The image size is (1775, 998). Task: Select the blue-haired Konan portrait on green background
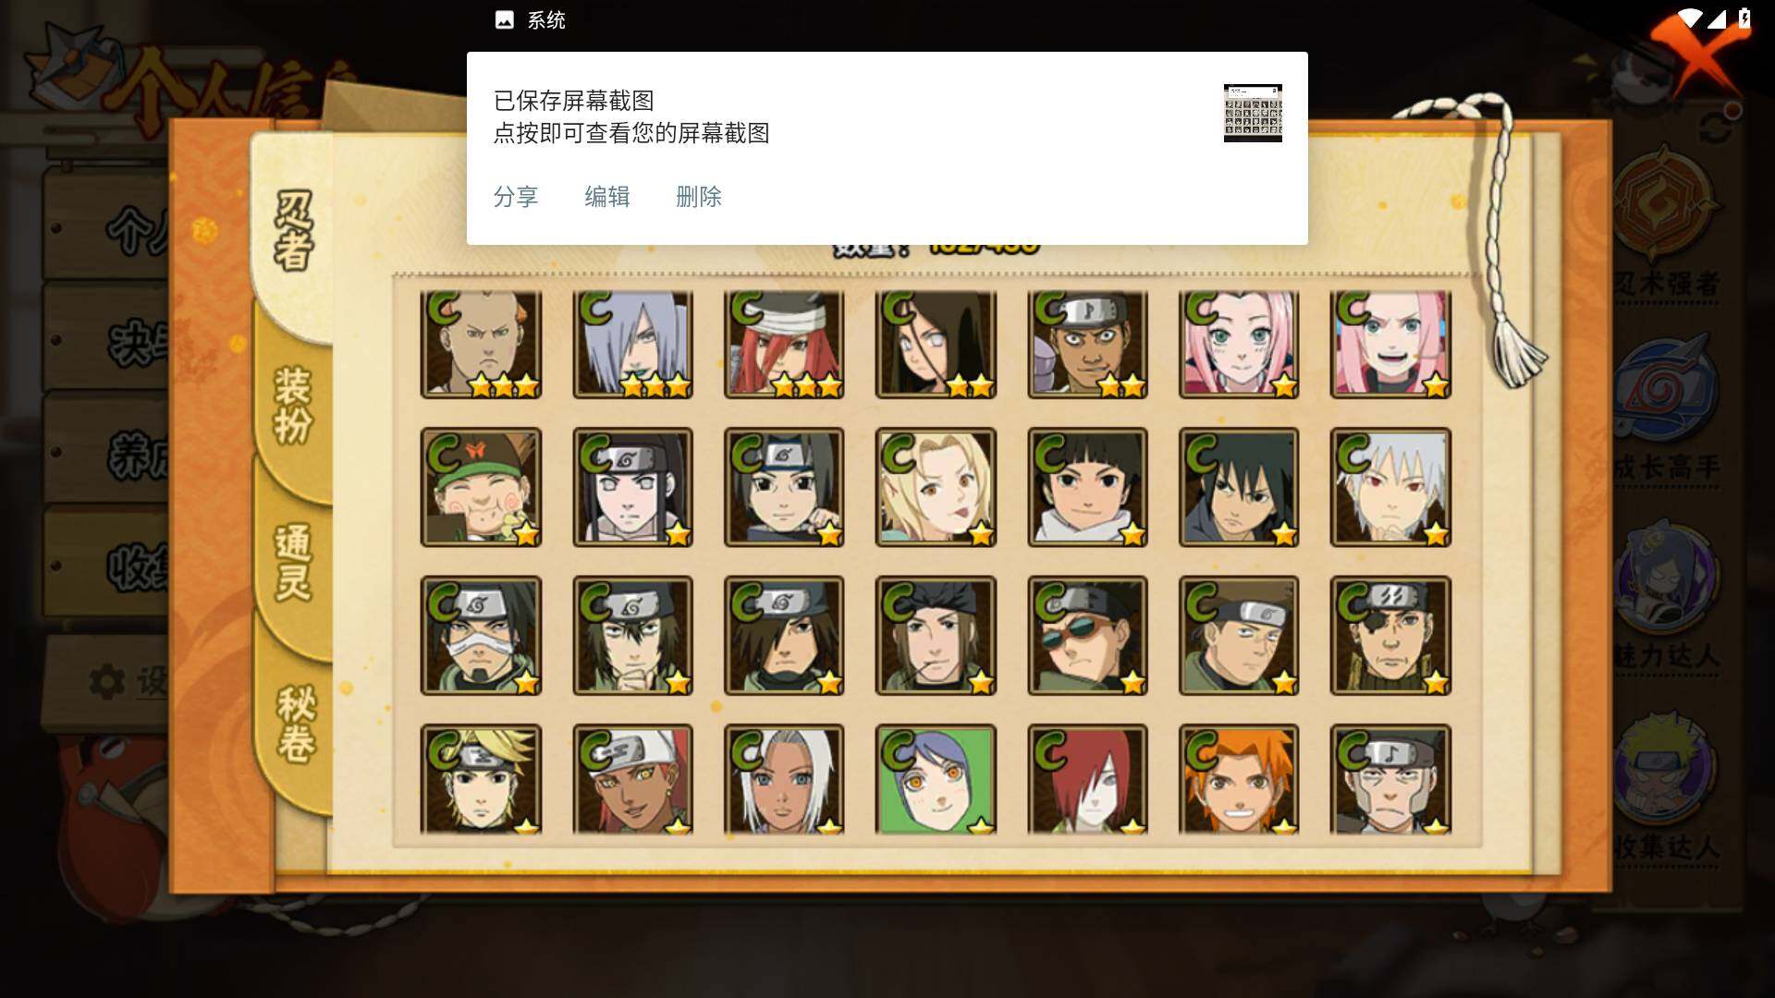[936, 779]
